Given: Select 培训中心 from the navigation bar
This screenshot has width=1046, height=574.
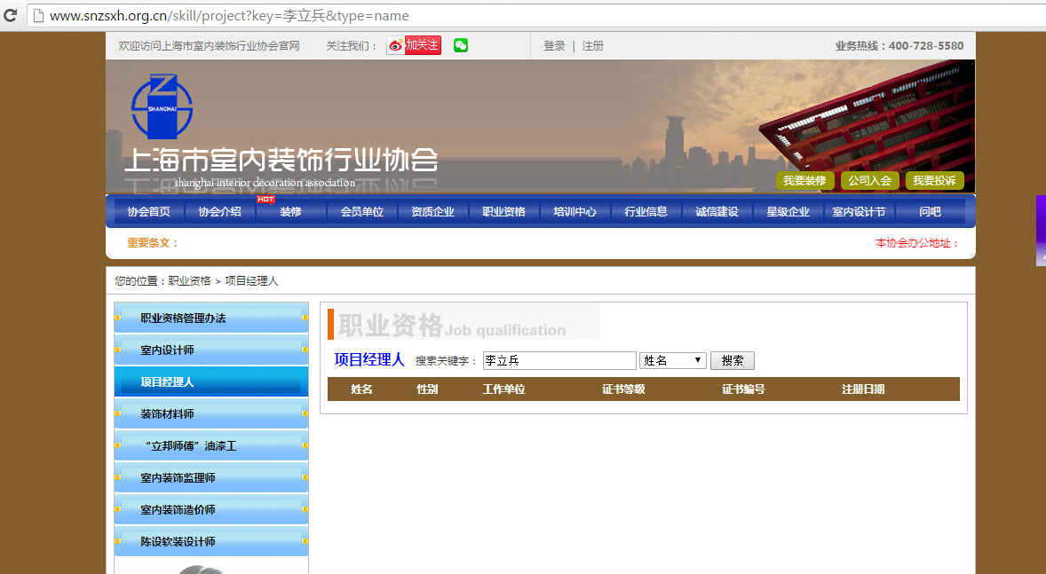Looking at the screenshot, I should click(575, 212).
